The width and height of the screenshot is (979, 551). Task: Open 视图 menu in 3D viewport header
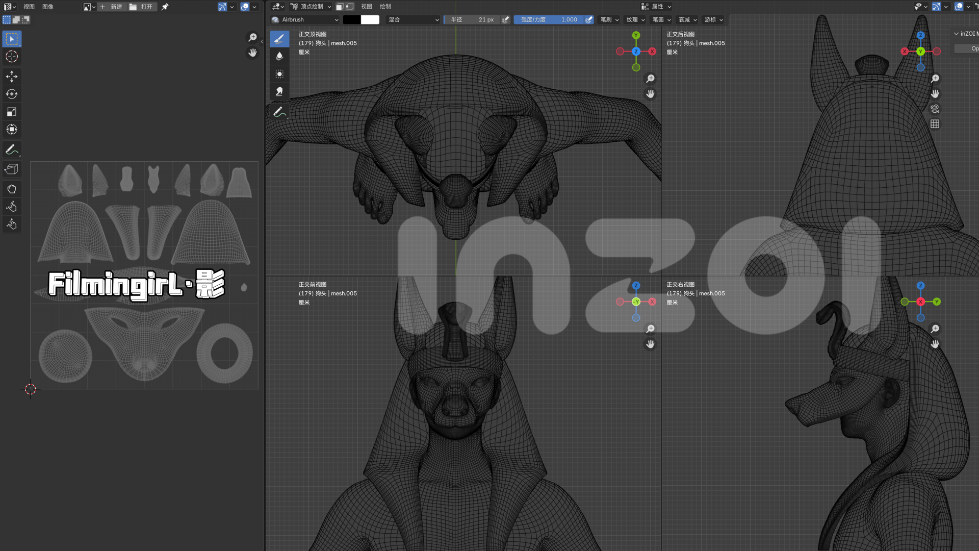point(367,7)
